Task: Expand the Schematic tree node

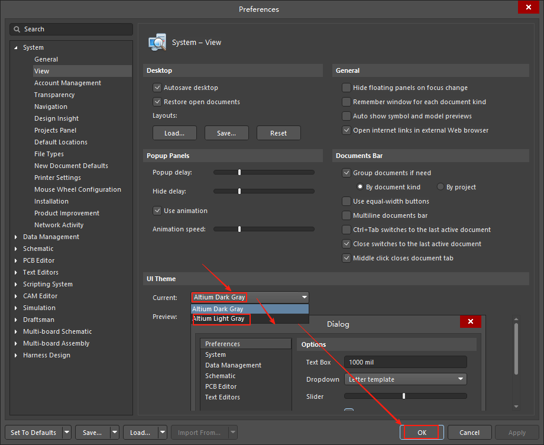Action: 15,249
